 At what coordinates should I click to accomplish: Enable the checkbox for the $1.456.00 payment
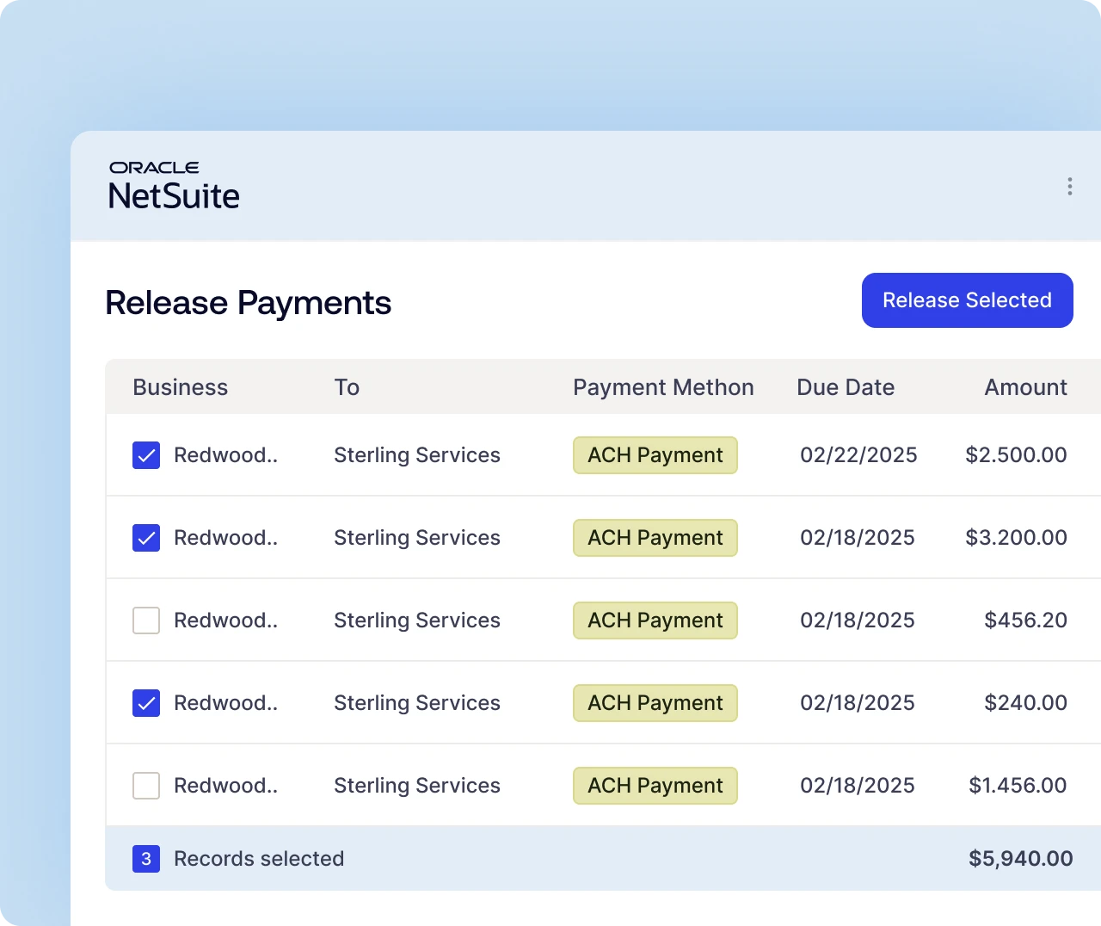pyautogui.click(x=146, y=786)
